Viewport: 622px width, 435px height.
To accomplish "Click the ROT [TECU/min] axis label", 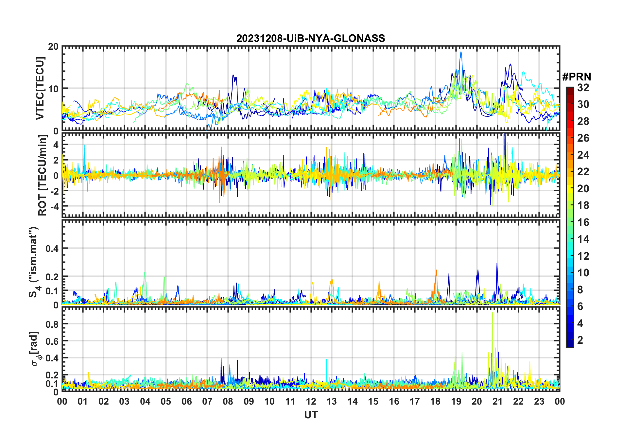I will [42, 175].
